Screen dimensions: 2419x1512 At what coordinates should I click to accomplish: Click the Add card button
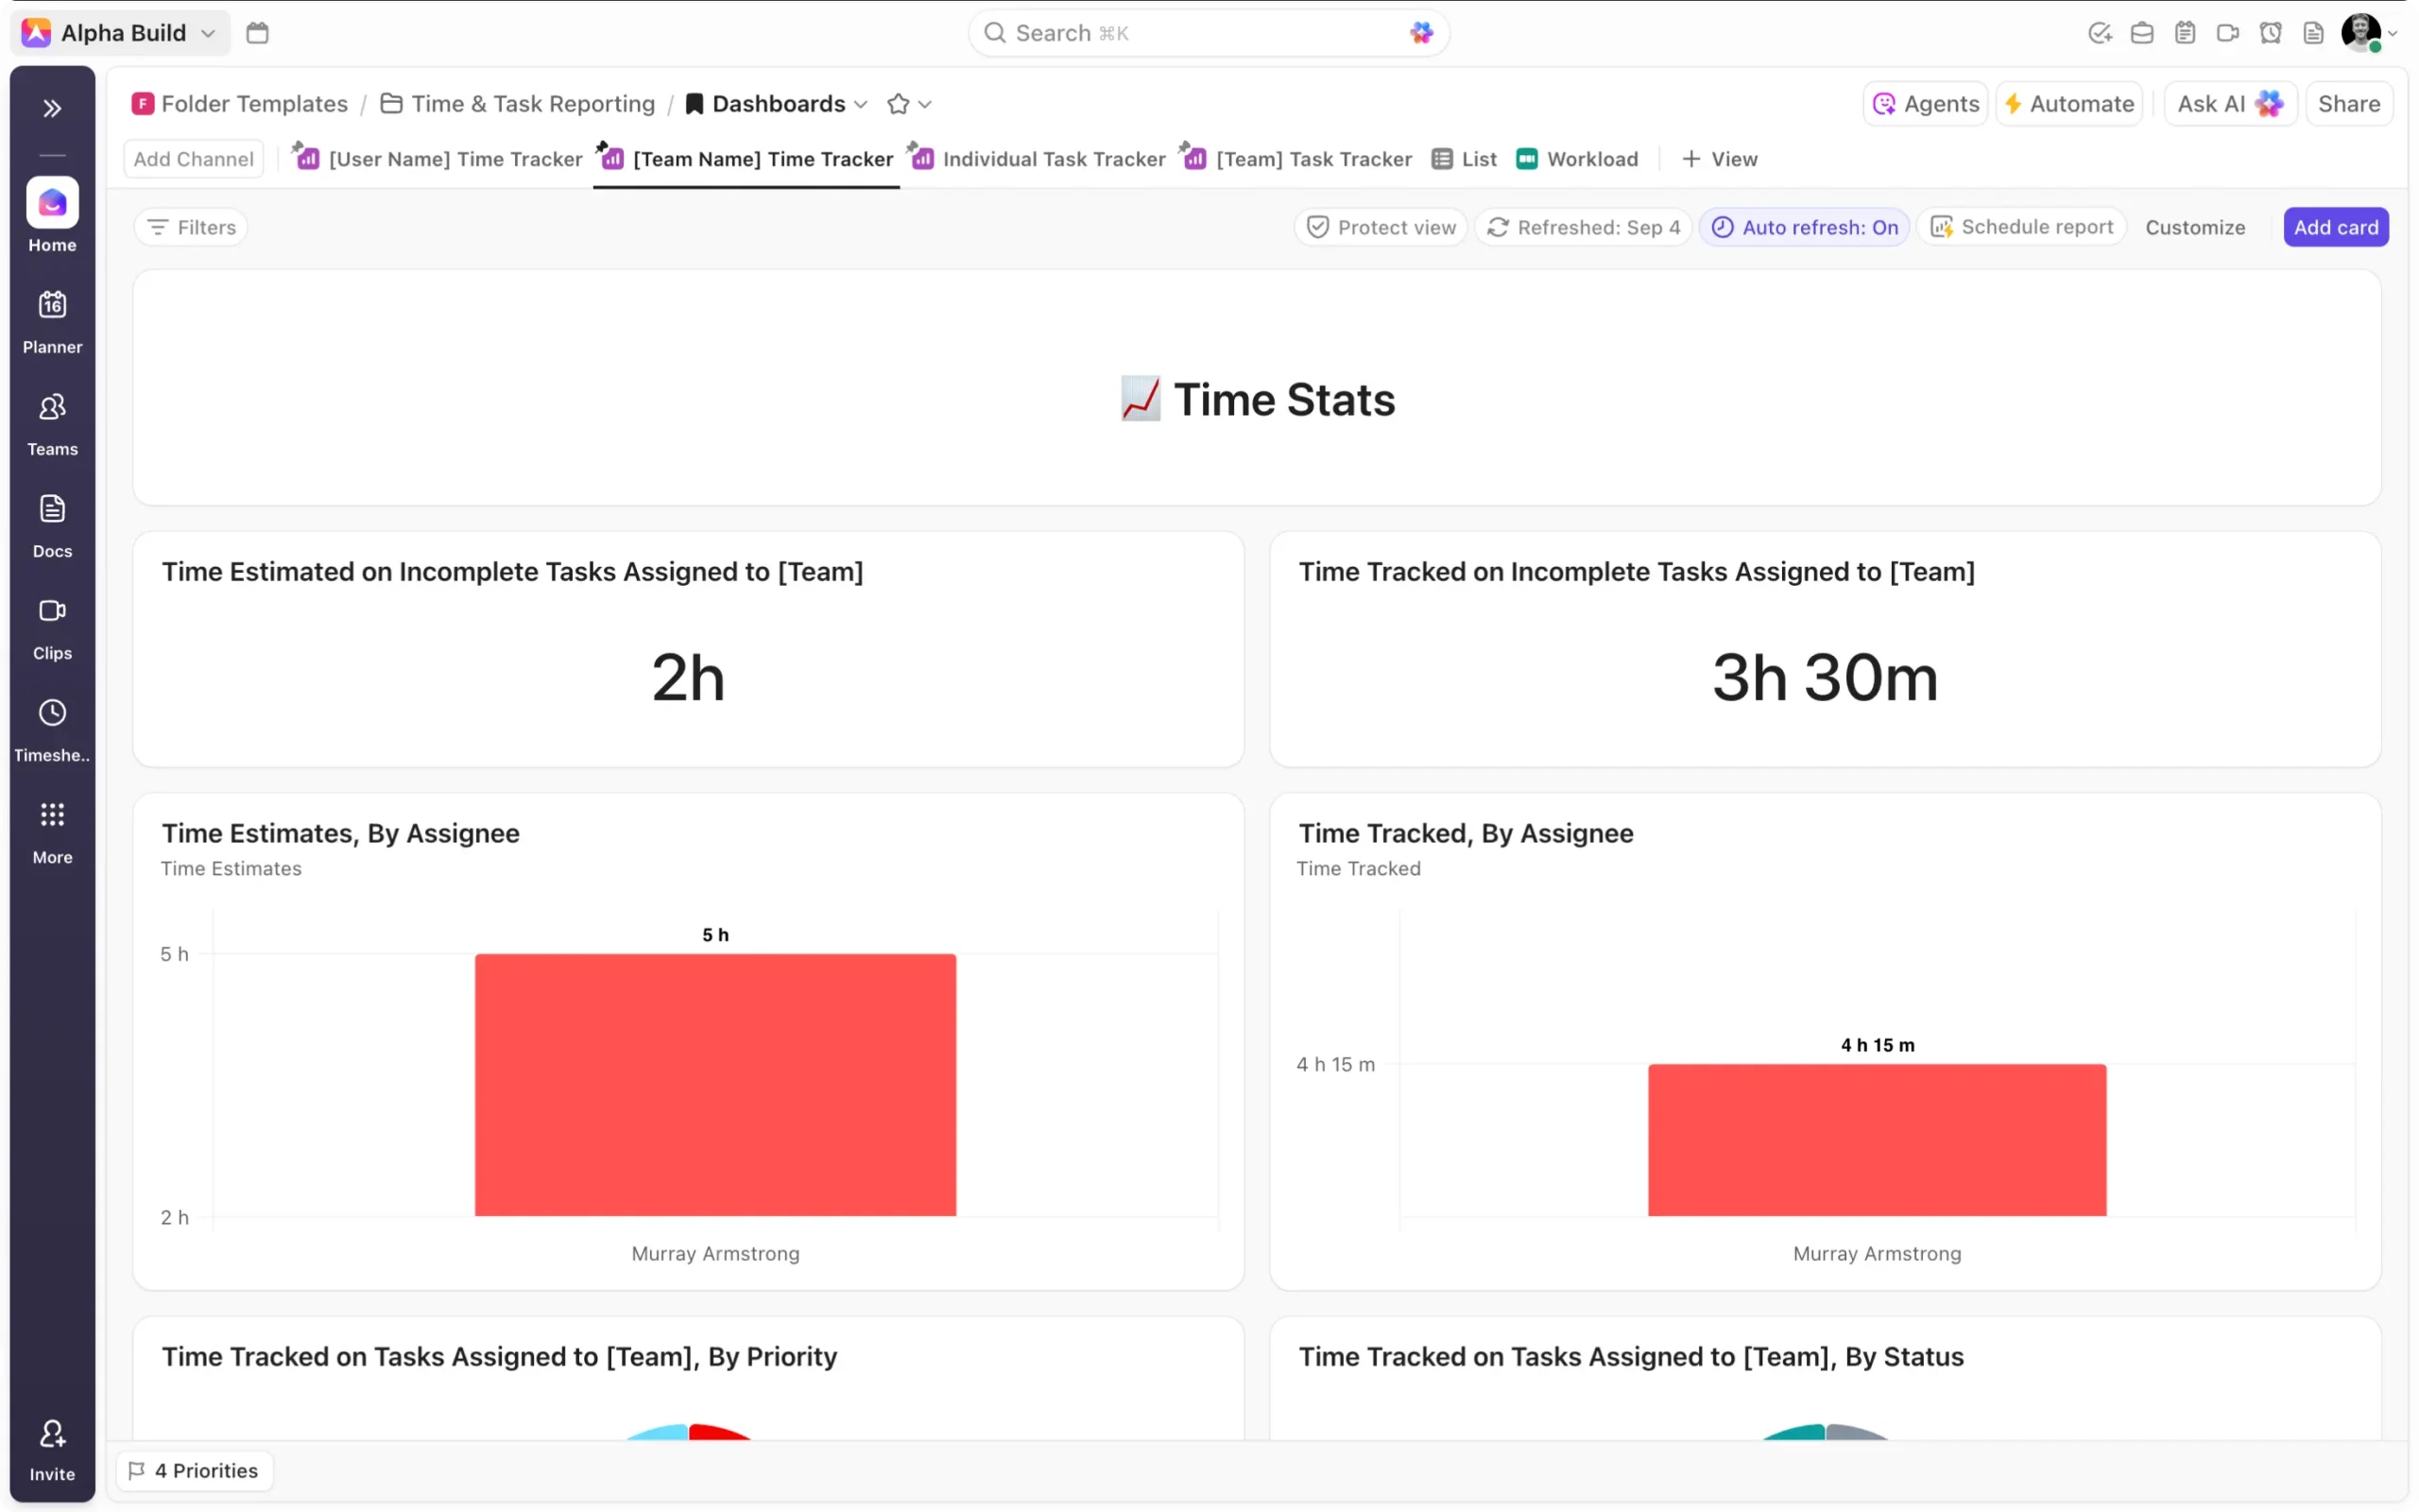2335,227
